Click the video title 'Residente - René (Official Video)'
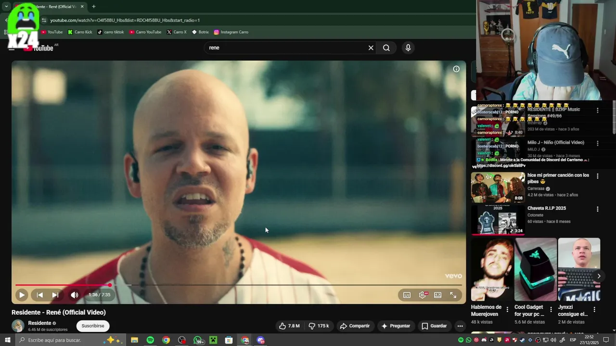The image size is (616, 346). [x=59, y=312]
